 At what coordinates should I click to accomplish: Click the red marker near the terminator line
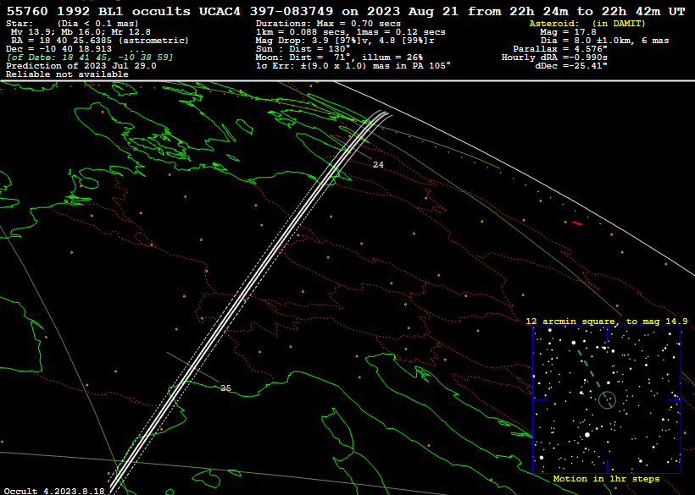click(577, 223)
